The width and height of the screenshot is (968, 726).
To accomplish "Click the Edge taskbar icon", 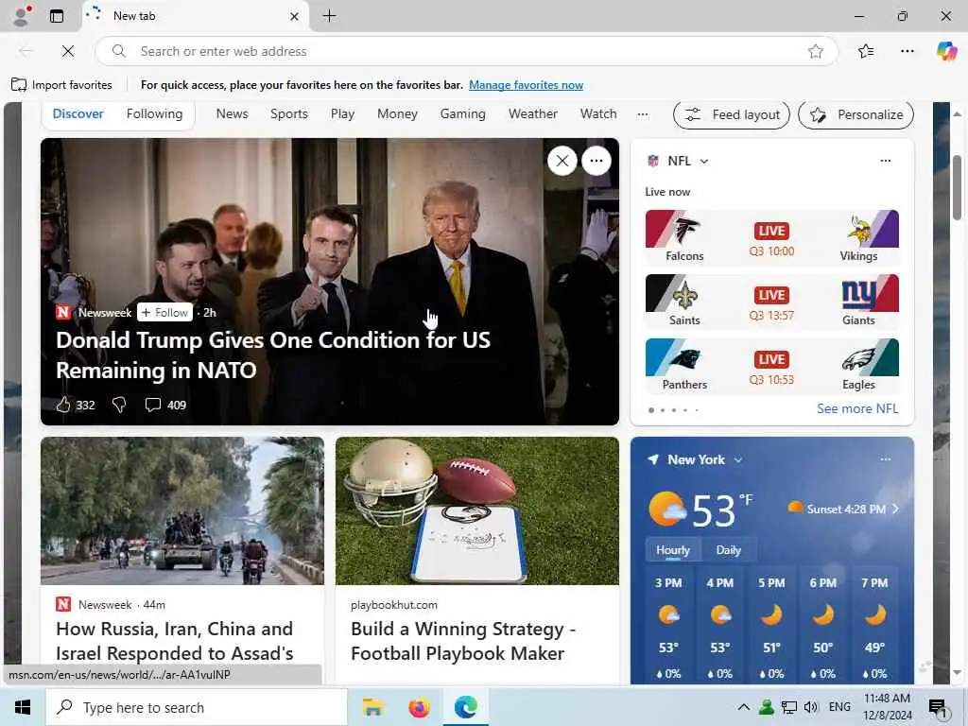I will pyautogui.click(x=466, y=707).
